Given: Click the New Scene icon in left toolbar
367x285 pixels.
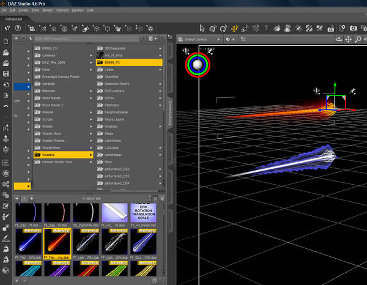Looking at the screenshot, I should tap(6, 41).
